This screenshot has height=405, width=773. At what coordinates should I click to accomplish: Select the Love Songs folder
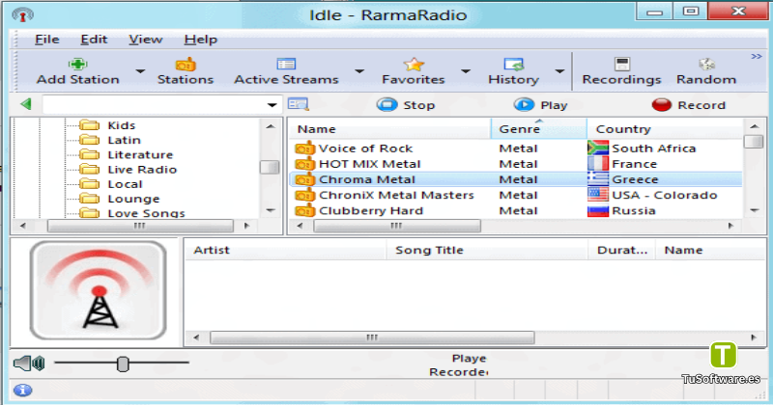pos(146,213)
